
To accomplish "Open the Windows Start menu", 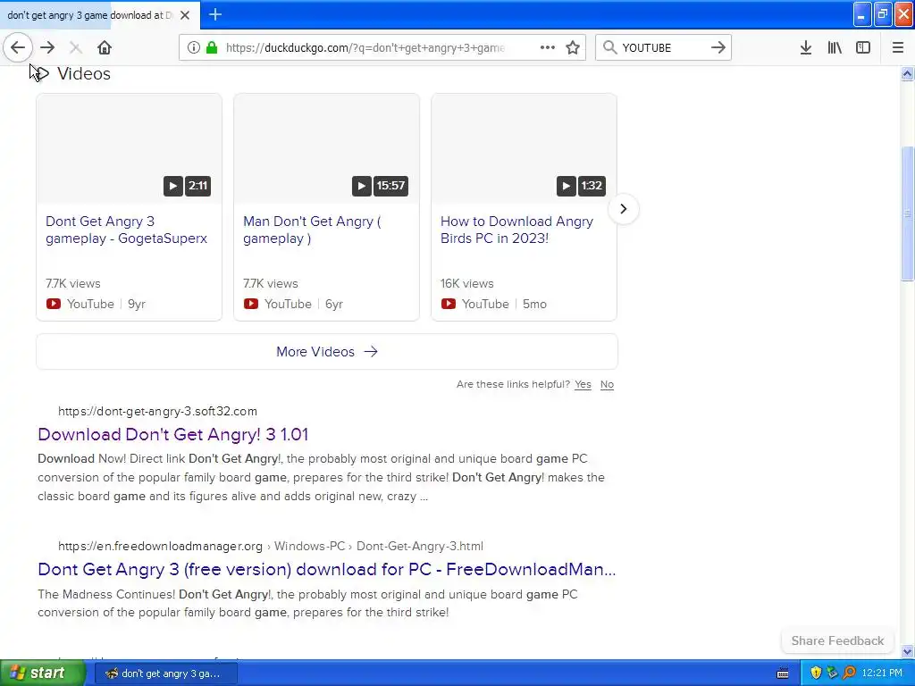I will click(43, 673).
